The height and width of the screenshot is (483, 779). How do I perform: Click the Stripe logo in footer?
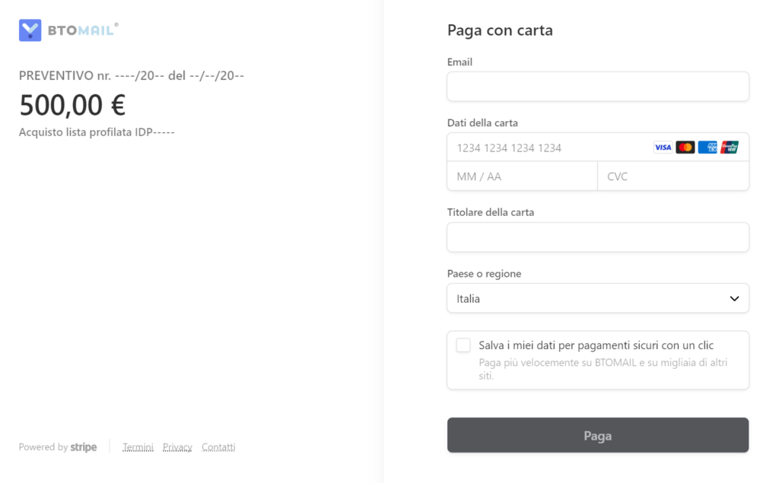[x=84, y=447]
